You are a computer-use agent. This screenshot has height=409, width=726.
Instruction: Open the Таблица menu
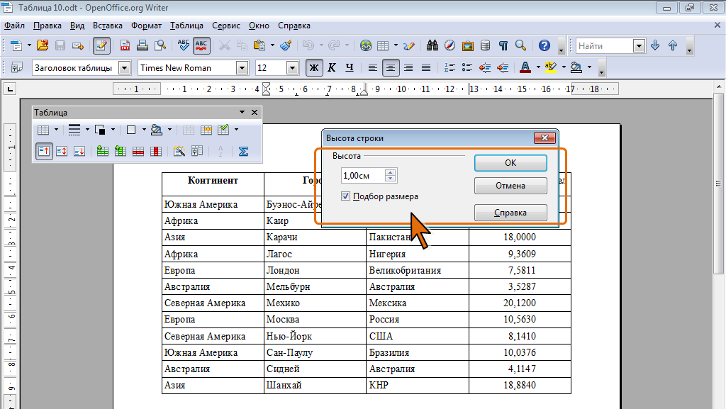(x=186, y=26)
